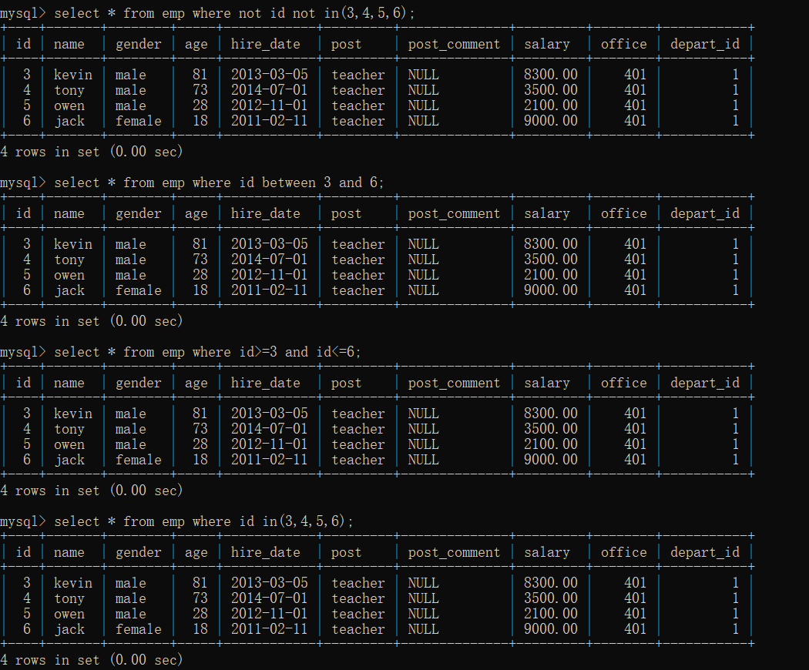
Task: Click "female" in the id>=3 query result table
Action: point(138,460)
